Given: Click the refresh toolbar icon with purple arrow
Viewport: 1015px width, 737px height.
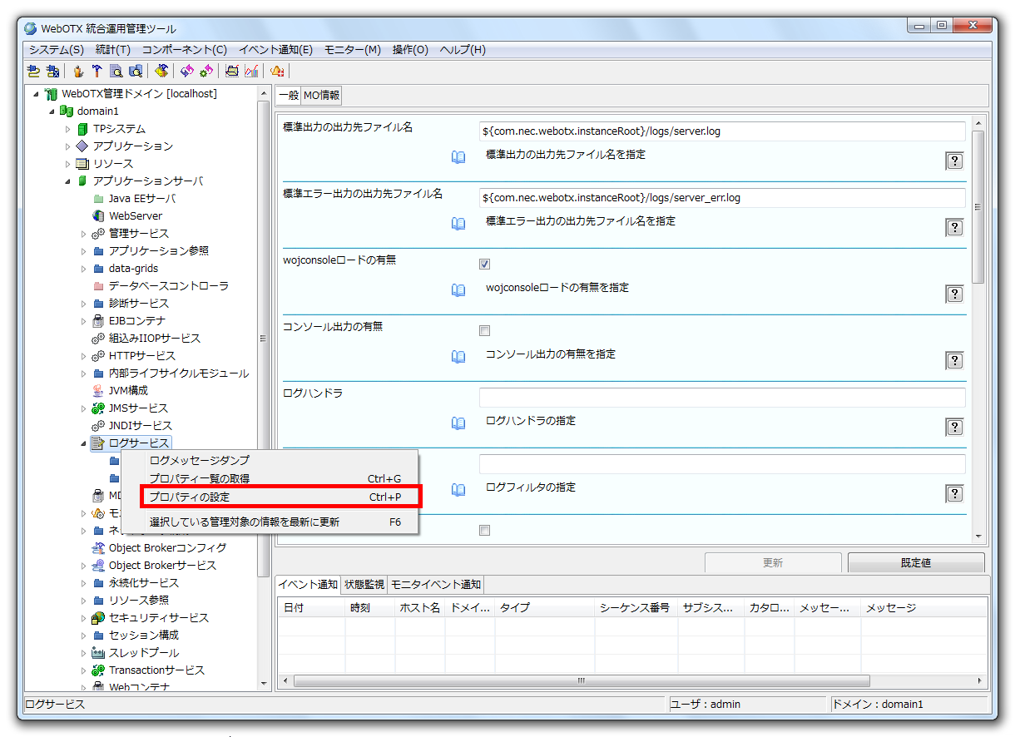Looking at the screenshot, I should [187, 71].
